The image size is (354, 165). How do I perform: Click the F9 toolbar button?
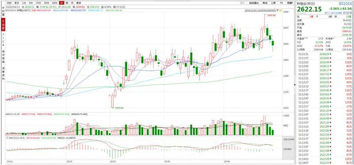point(281,3)
